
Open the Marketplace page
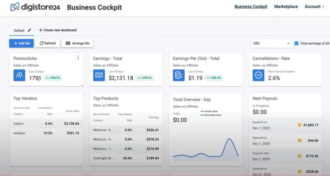coord(286,7)
